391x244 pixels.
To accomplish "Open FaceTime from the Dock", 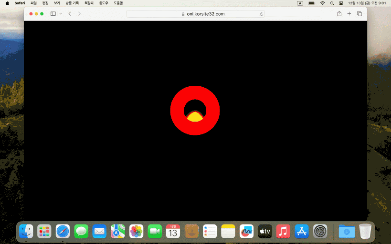I will pos(155,231).
